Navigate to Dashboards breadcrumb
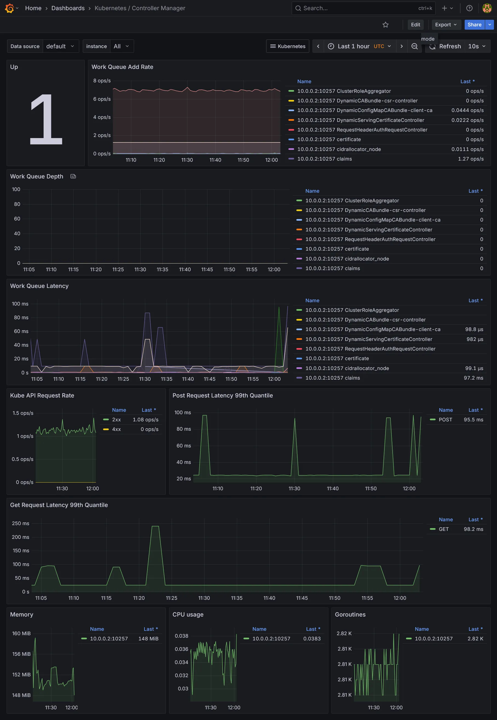This screenshot has height=720, width=497. [68, 8]
